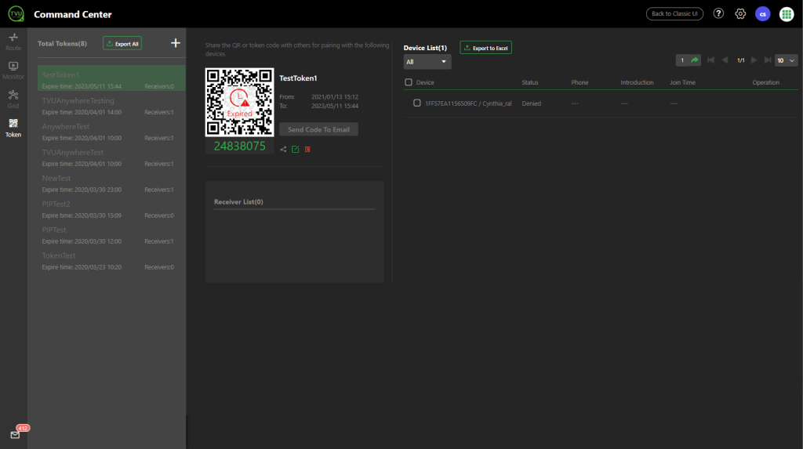Open the 10 per page dropdown

point(786,60)
